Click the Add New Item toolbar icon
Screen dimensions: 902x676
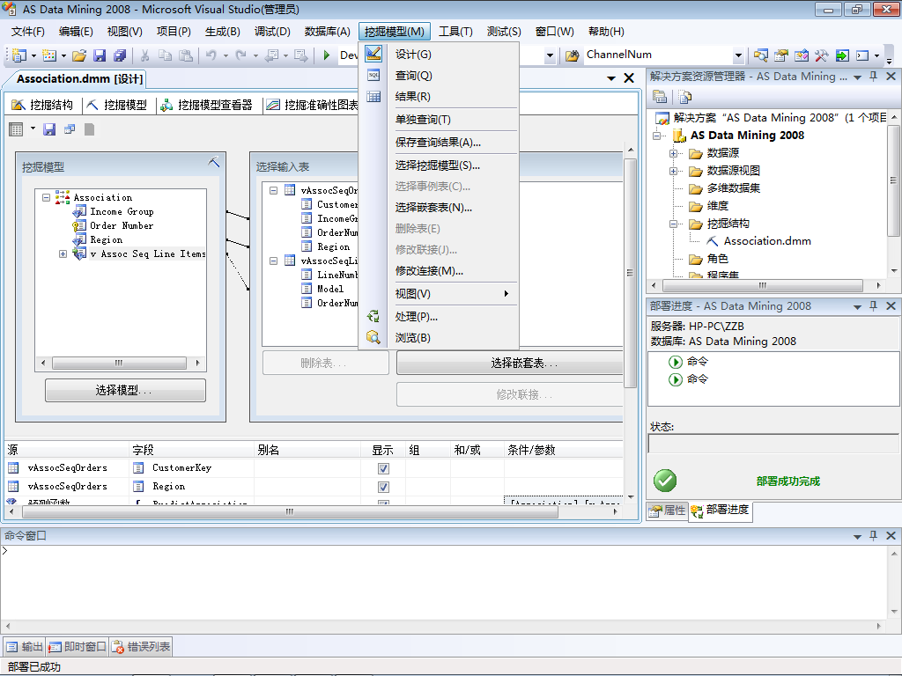(49, 55)
